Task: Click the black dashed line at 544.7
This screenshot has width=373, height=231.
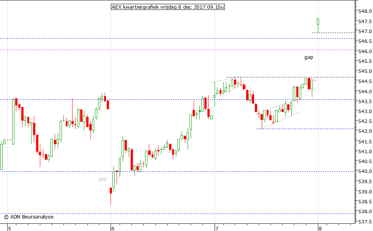Action: [291, 77]
